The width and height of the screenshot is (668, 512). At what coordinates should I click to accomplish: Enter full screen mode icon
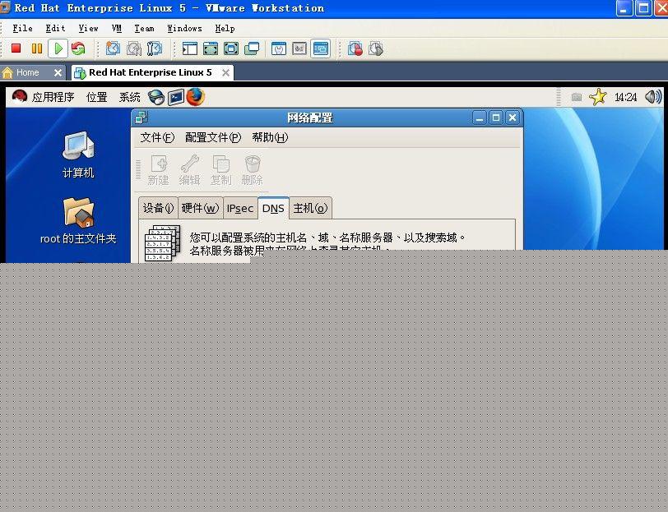(x=211, y=48)
